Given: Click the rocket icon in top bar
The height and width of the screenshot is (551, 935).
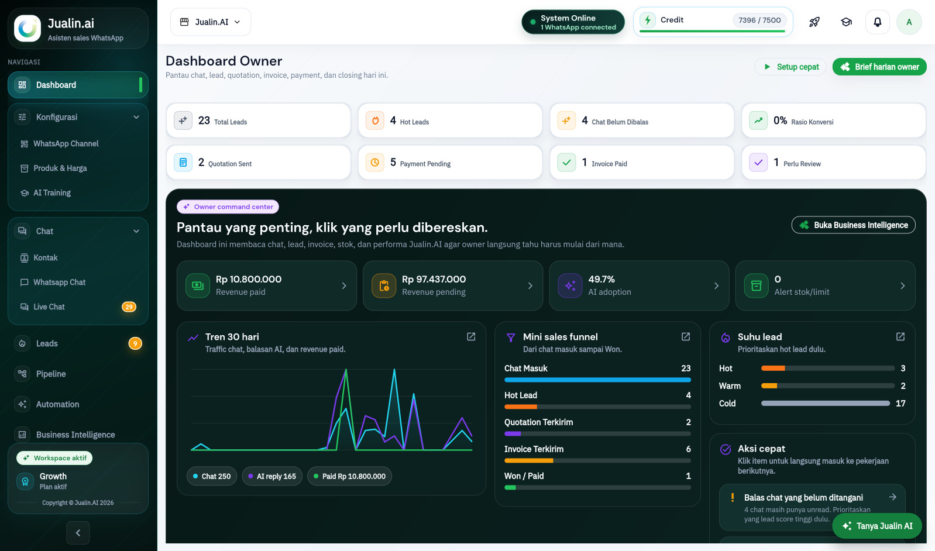Looking at the screenshot, I should (814, 22).
